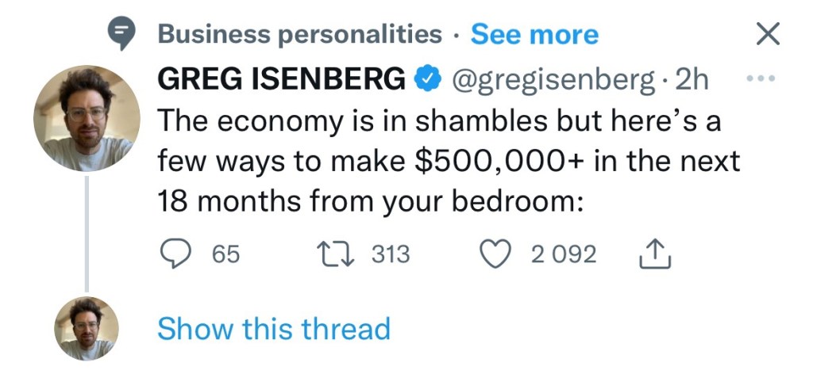The image size is (813, 374).
Task: Click the Business personalities topic icon
Action: pyautogui.click(x=121, y=34)
